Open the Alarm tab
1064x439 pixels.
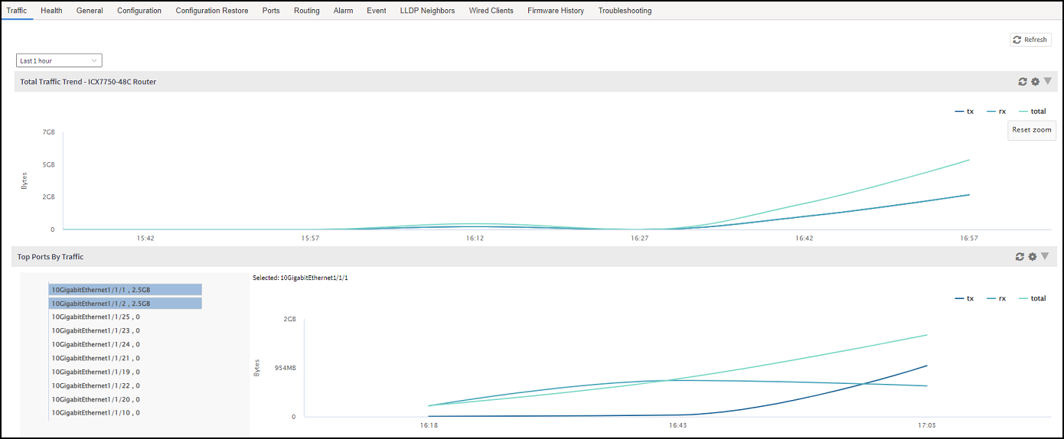343,11
